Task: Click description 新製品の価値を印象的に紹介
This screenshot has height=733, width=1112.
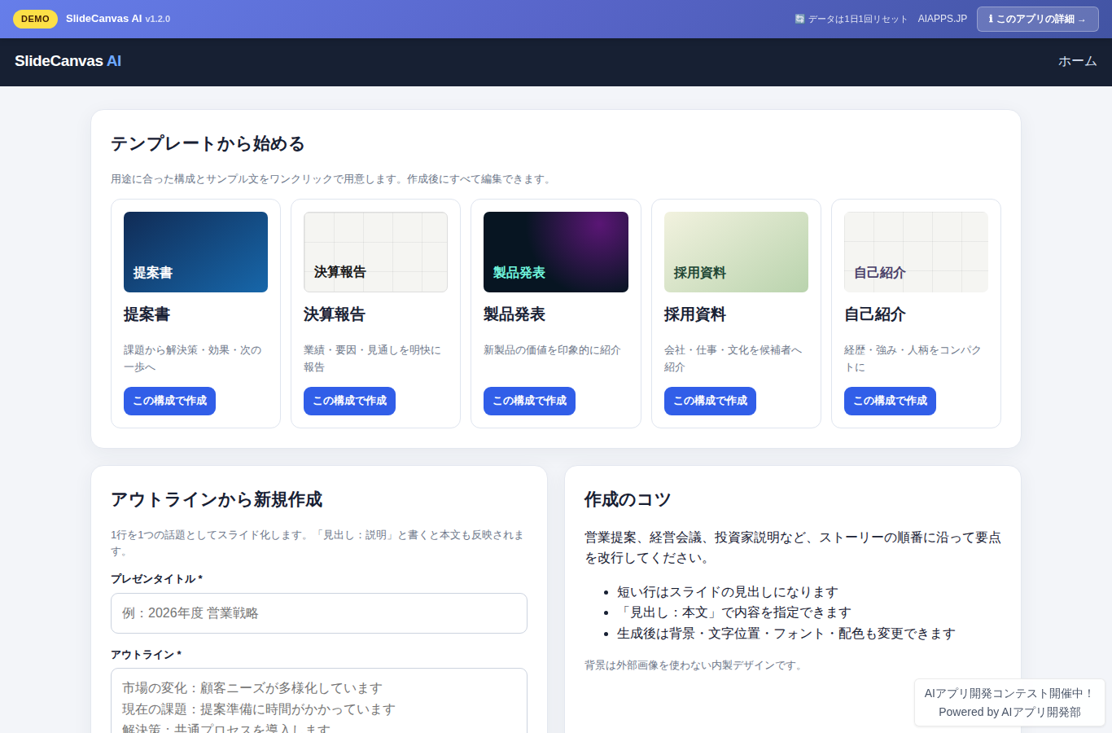Action: coord(552,350)
